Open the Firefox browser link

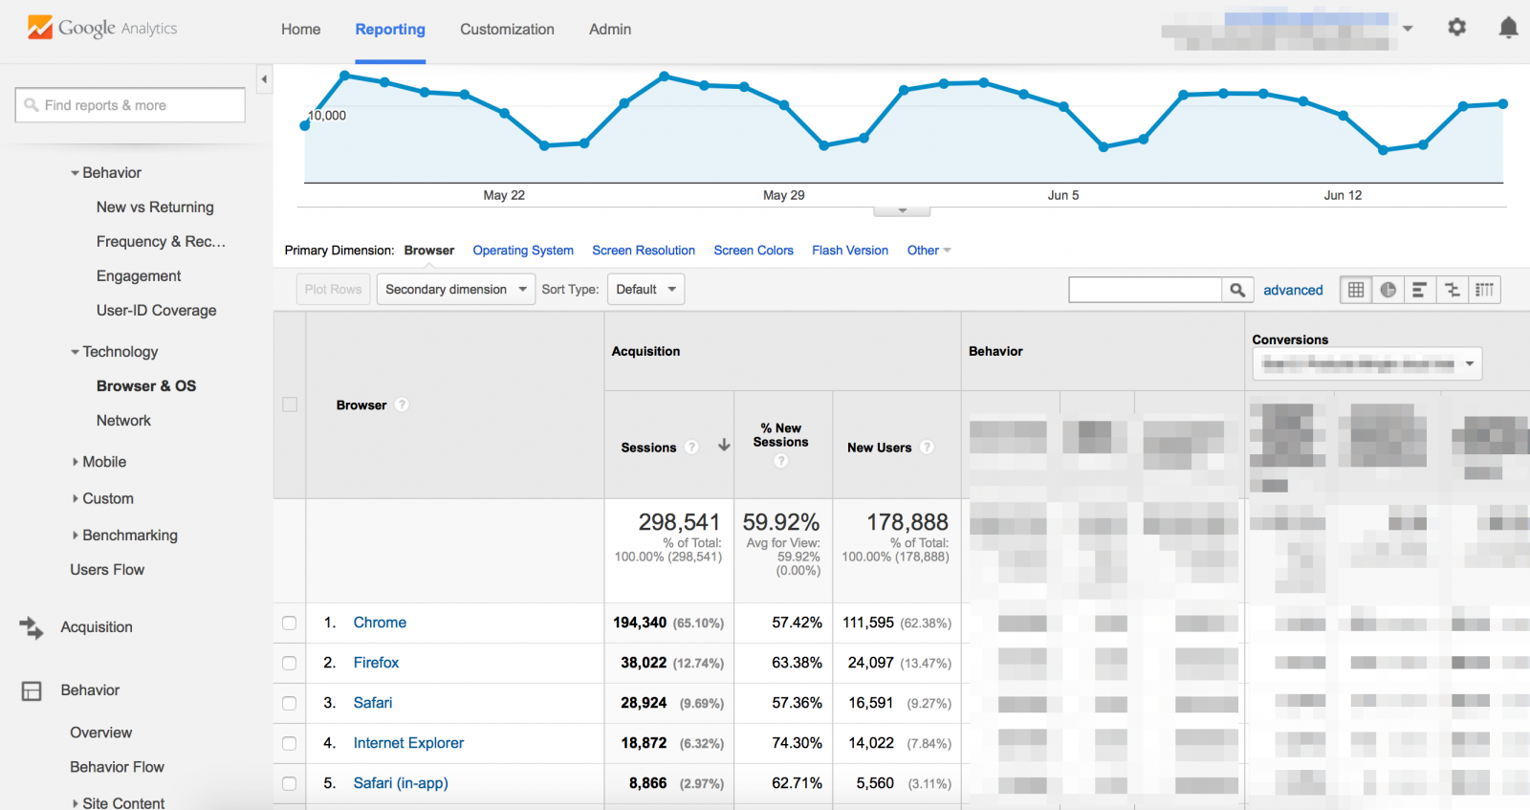(x=376, y=663)
